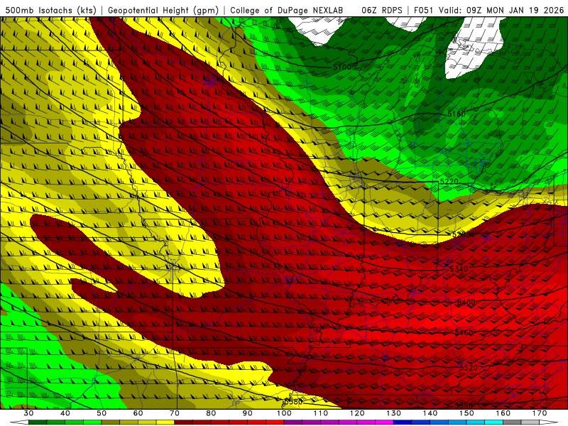Image resolution: width=568 pixels, height=426 pixels.
Task: Pick the dark gray legend swatch after 160
Action: pyautogui.click(x=512, y=422)
